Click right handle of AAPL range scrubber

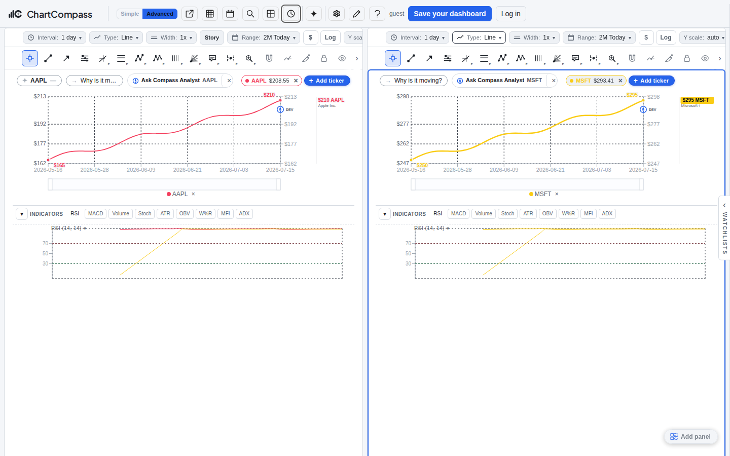pyautogui.click(x=278, y=184)
